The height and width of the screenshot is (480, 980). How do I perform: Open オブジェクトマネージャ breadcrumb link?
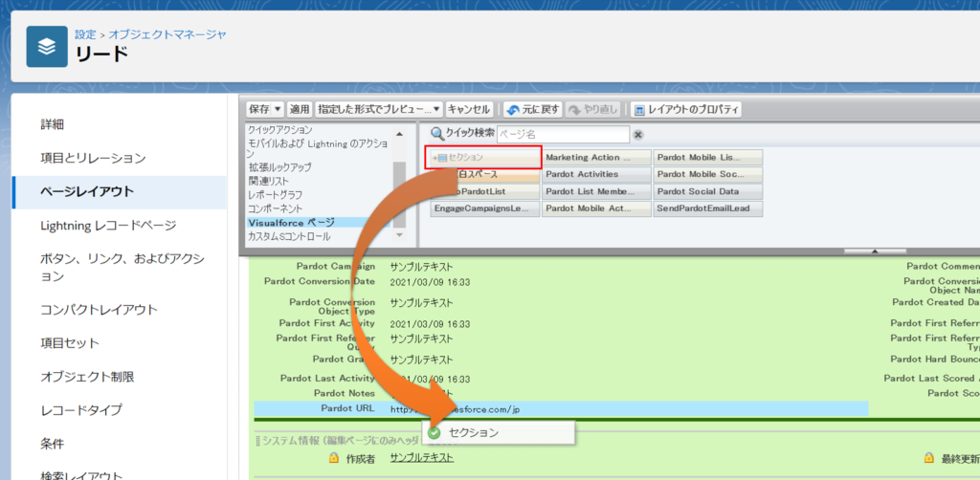(x=167, y=34)
